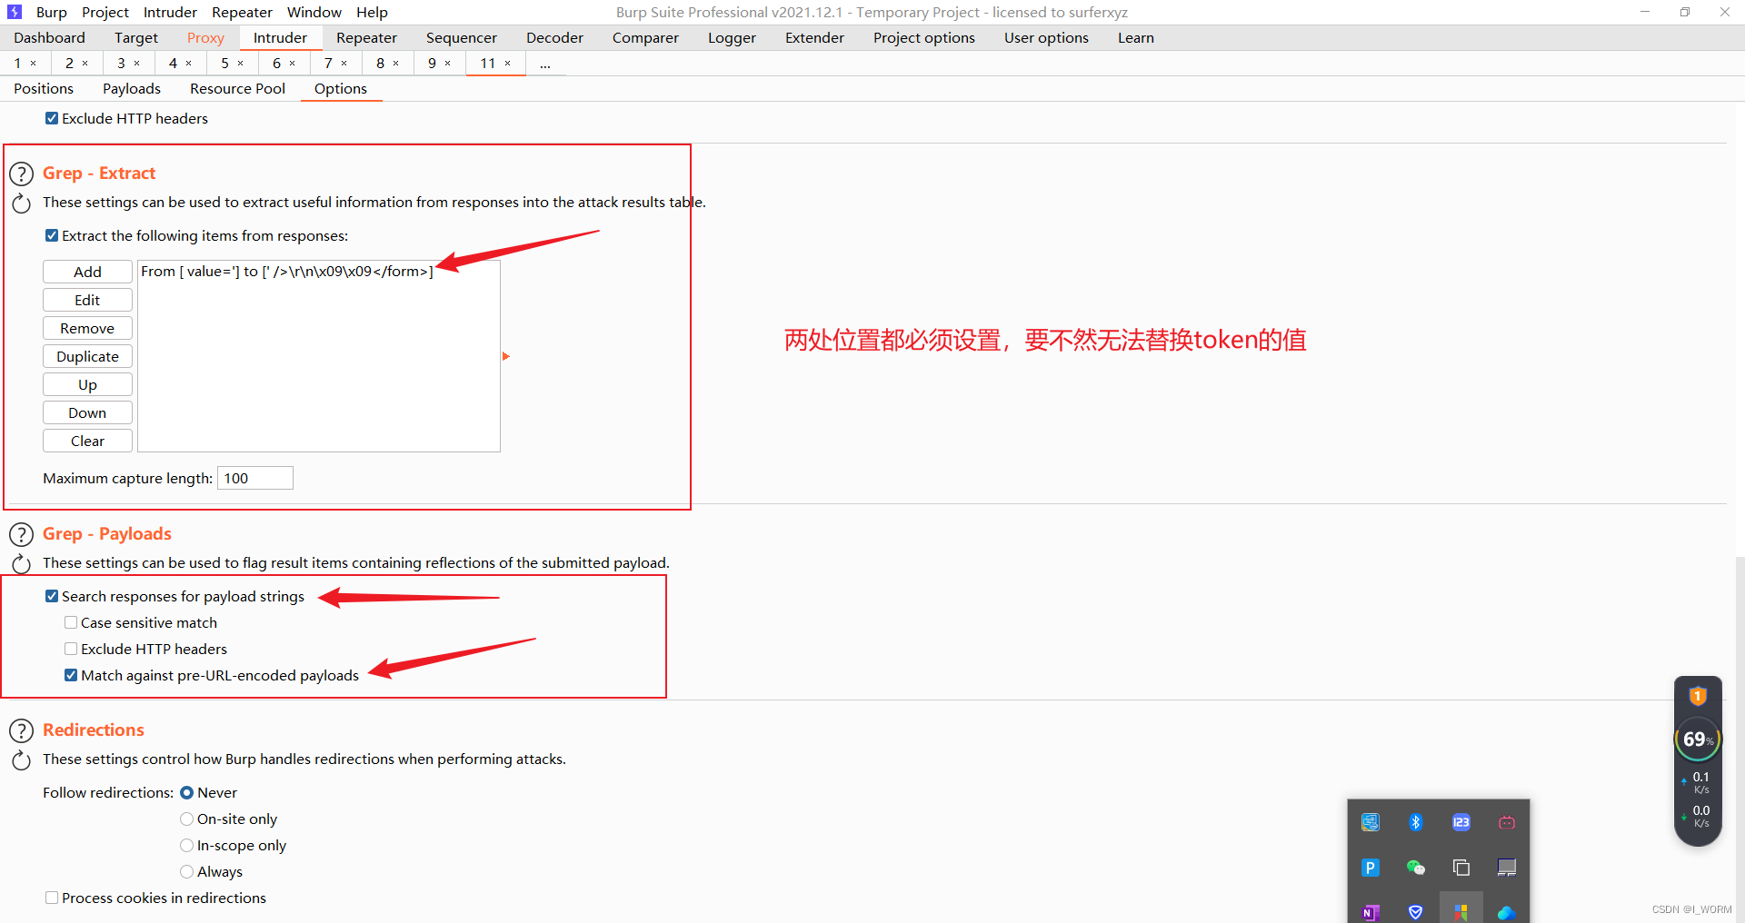Open the Project options tab
The width and height of the screenshot is (1745, 923).
coord(924,37)
